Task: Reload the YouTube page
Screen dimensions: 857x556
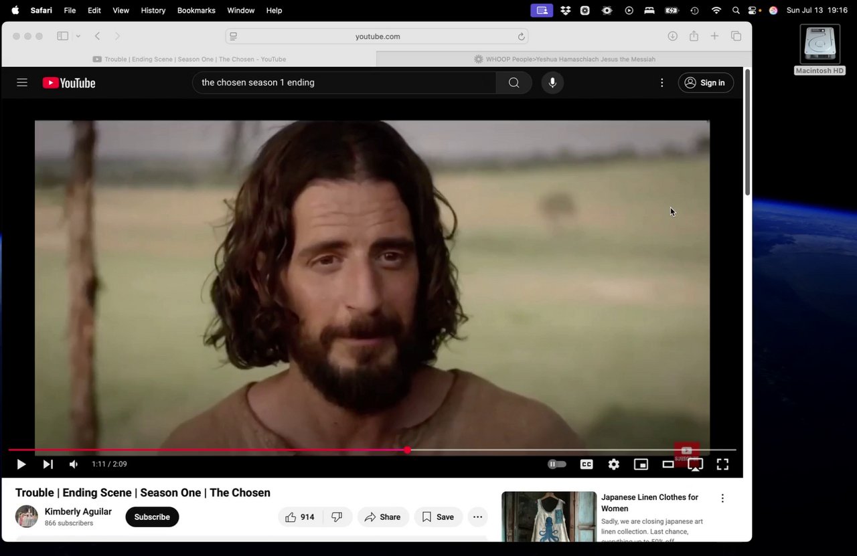Action: point(521,36)
